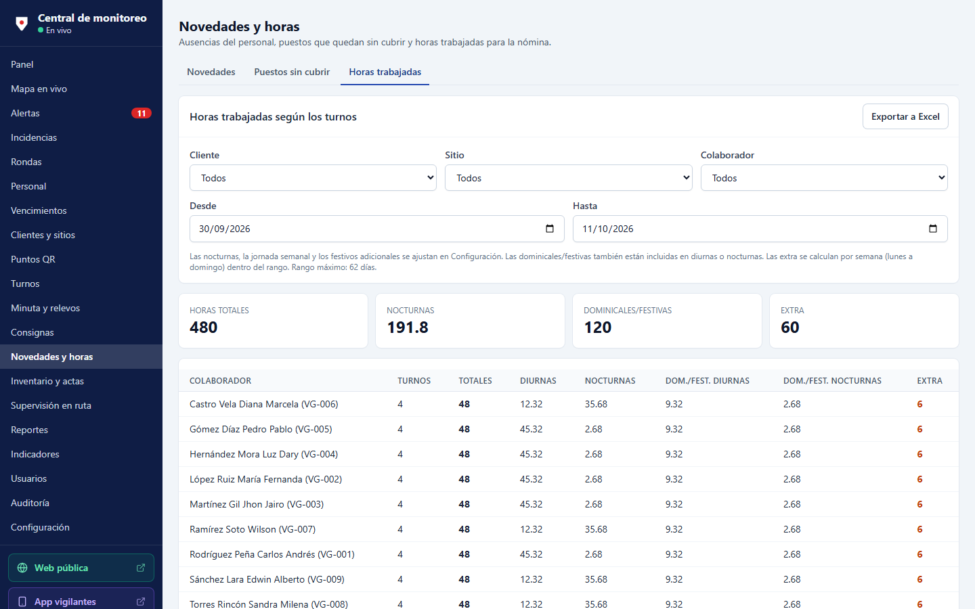Click the red 11 alerts badge

click(x=141, y=113)
